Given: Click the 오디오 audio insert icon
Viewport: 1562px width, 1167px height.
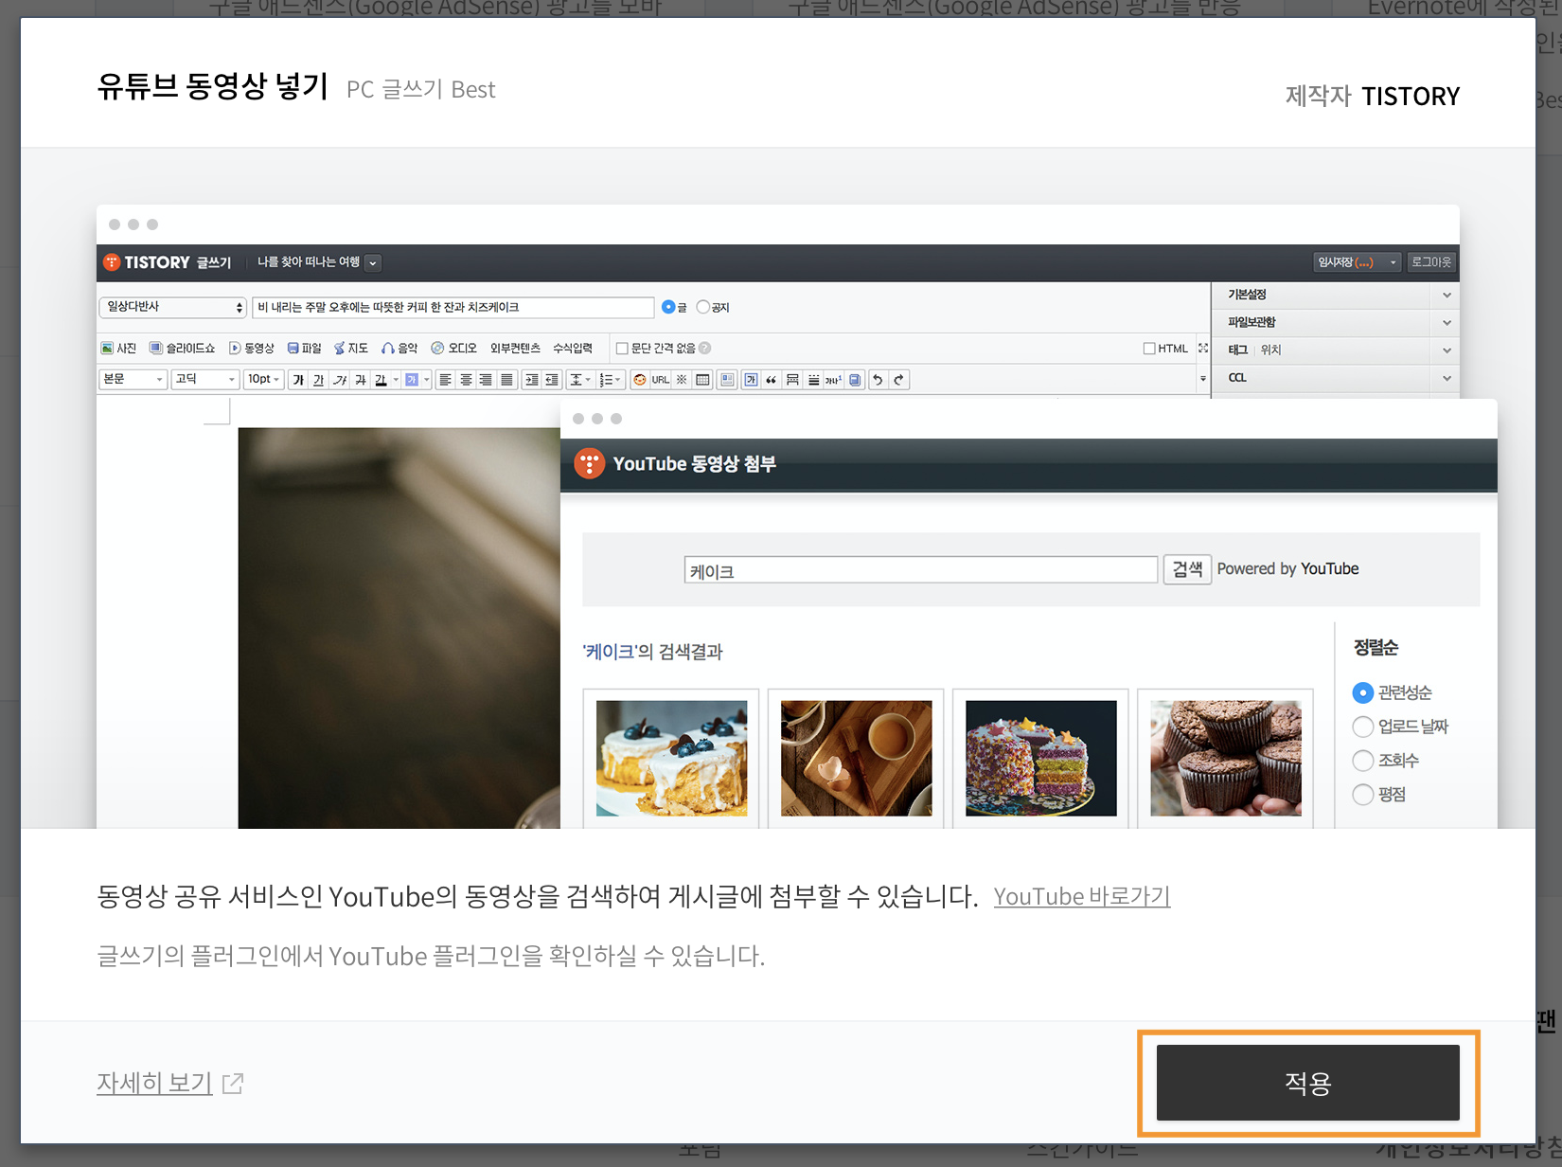Looking at the screenshot, I should coord(454,349).
